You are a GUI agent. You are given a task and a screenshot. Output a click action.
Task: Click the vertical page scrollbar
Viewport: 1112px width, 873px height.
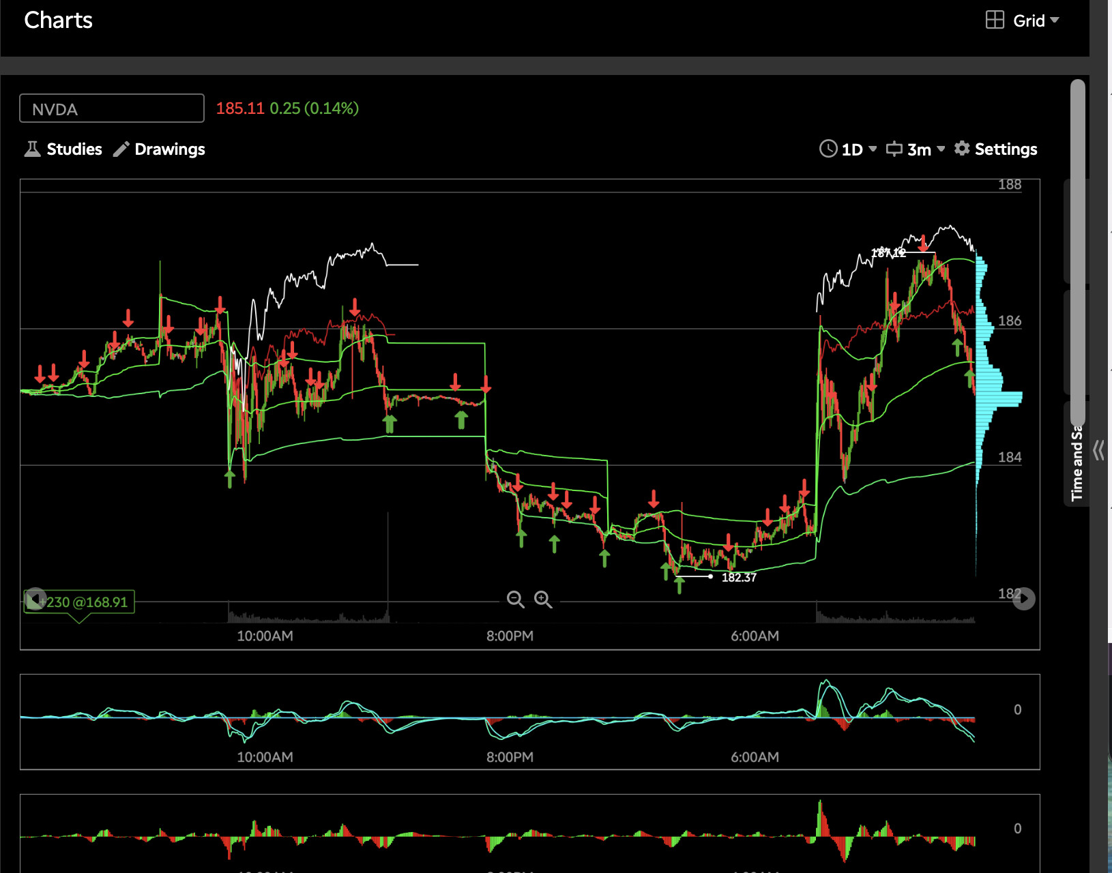pos(1078,252)
